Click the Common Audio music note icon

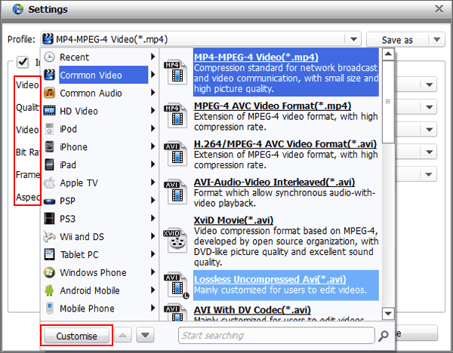(x=49, y=93)
